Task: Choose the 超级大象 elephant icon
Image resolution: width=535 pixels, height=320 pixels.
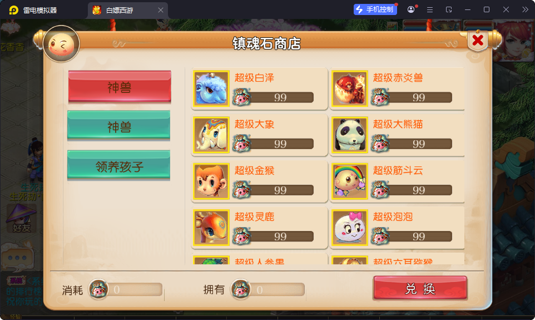Action: coord(211,135)
